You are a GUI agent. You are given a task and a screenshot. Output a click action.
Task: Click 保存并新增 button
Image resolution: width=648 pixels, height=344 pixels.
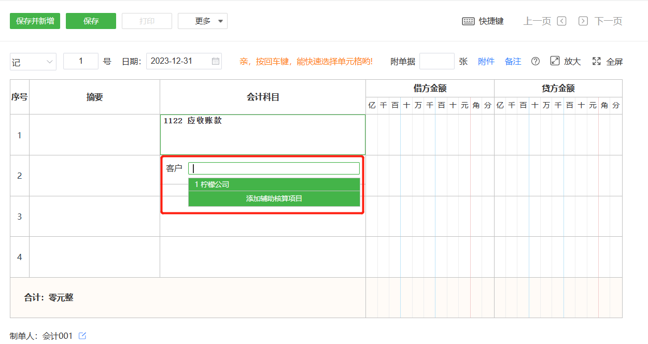(35, 21)
